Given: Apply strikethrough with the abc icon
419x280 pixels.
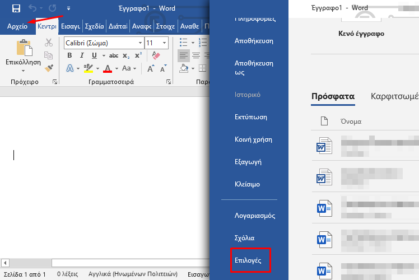Looking at the screenshot, I should tap(114, 55).
